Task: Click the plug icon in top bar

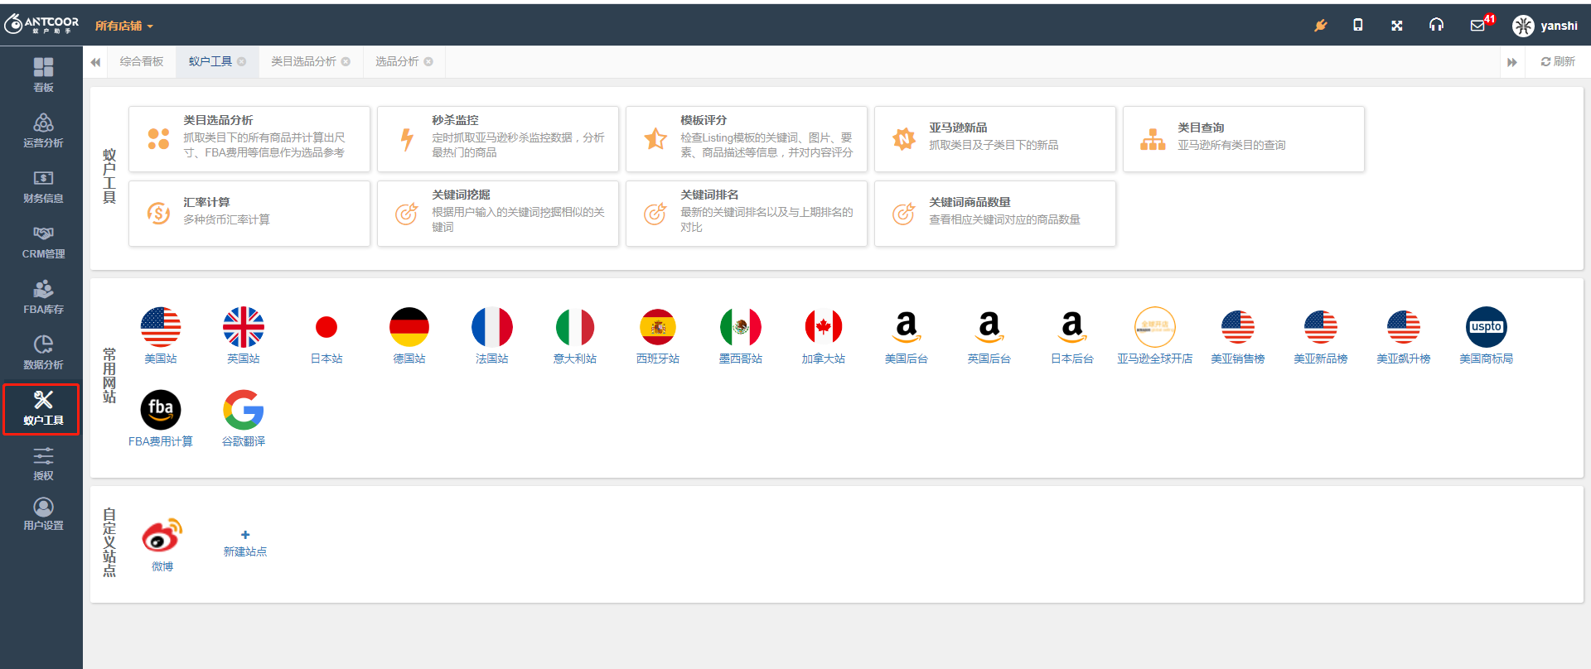Action: click(x=1321, y=26)
